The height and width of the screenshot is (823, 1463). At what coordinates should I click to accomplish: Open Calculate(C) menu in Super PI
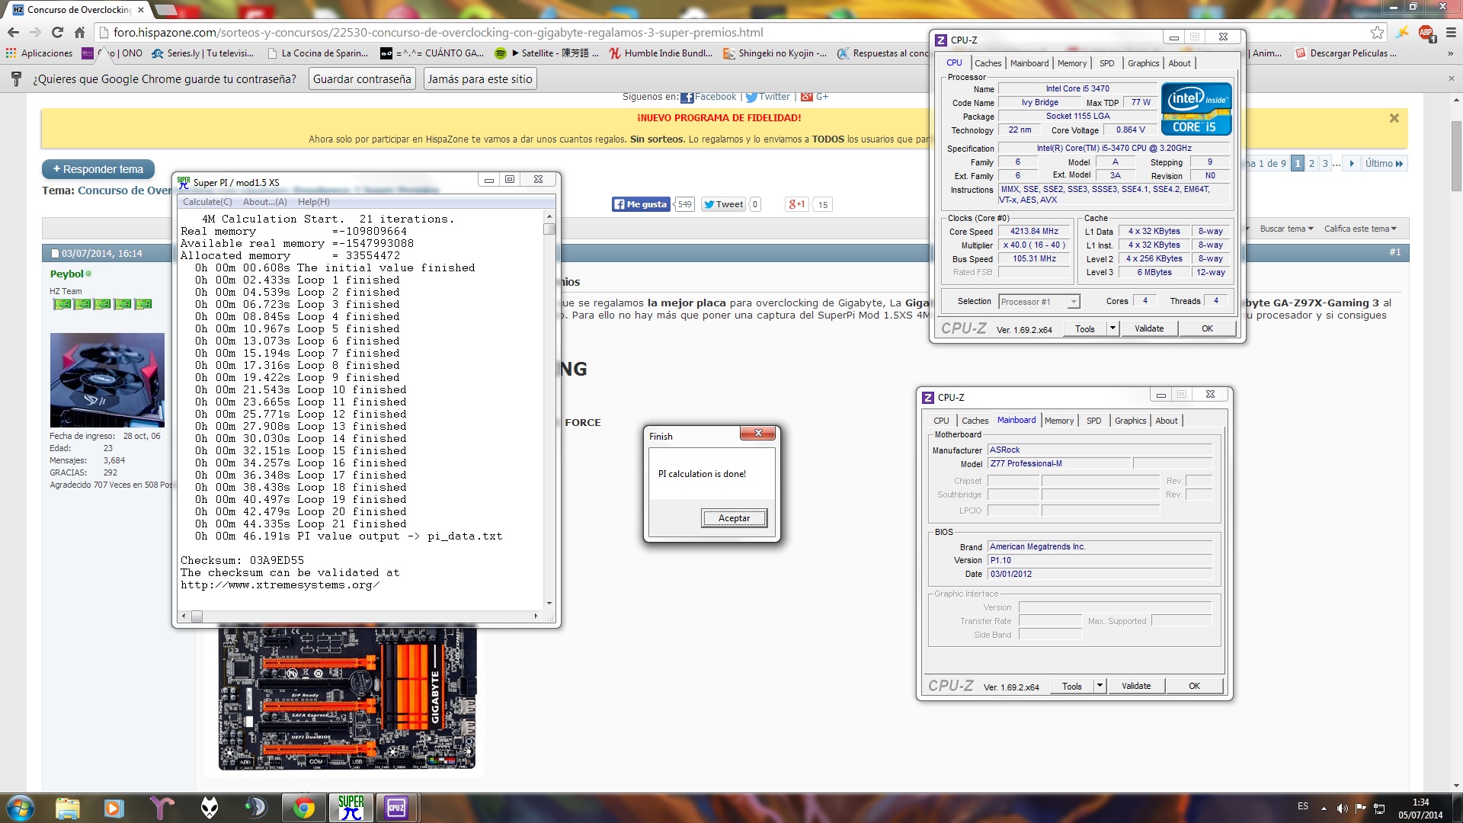tap(207, 202)
